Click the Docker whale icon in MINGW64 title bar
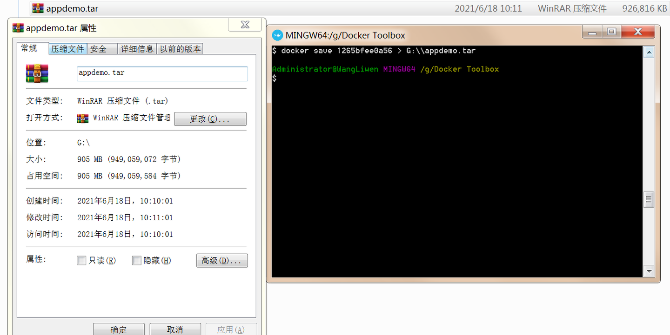The width and height of the screenshot is (670, 335). click(x=277, y=35)
